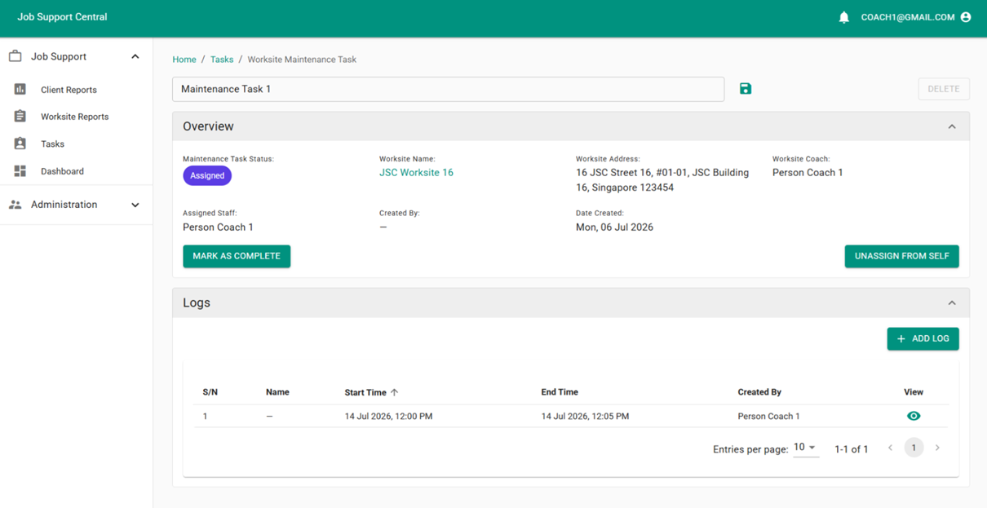Click the UNASSIGN FROM SELF button
This screenshot has width=987, height=508.
[x=901, y=256]
